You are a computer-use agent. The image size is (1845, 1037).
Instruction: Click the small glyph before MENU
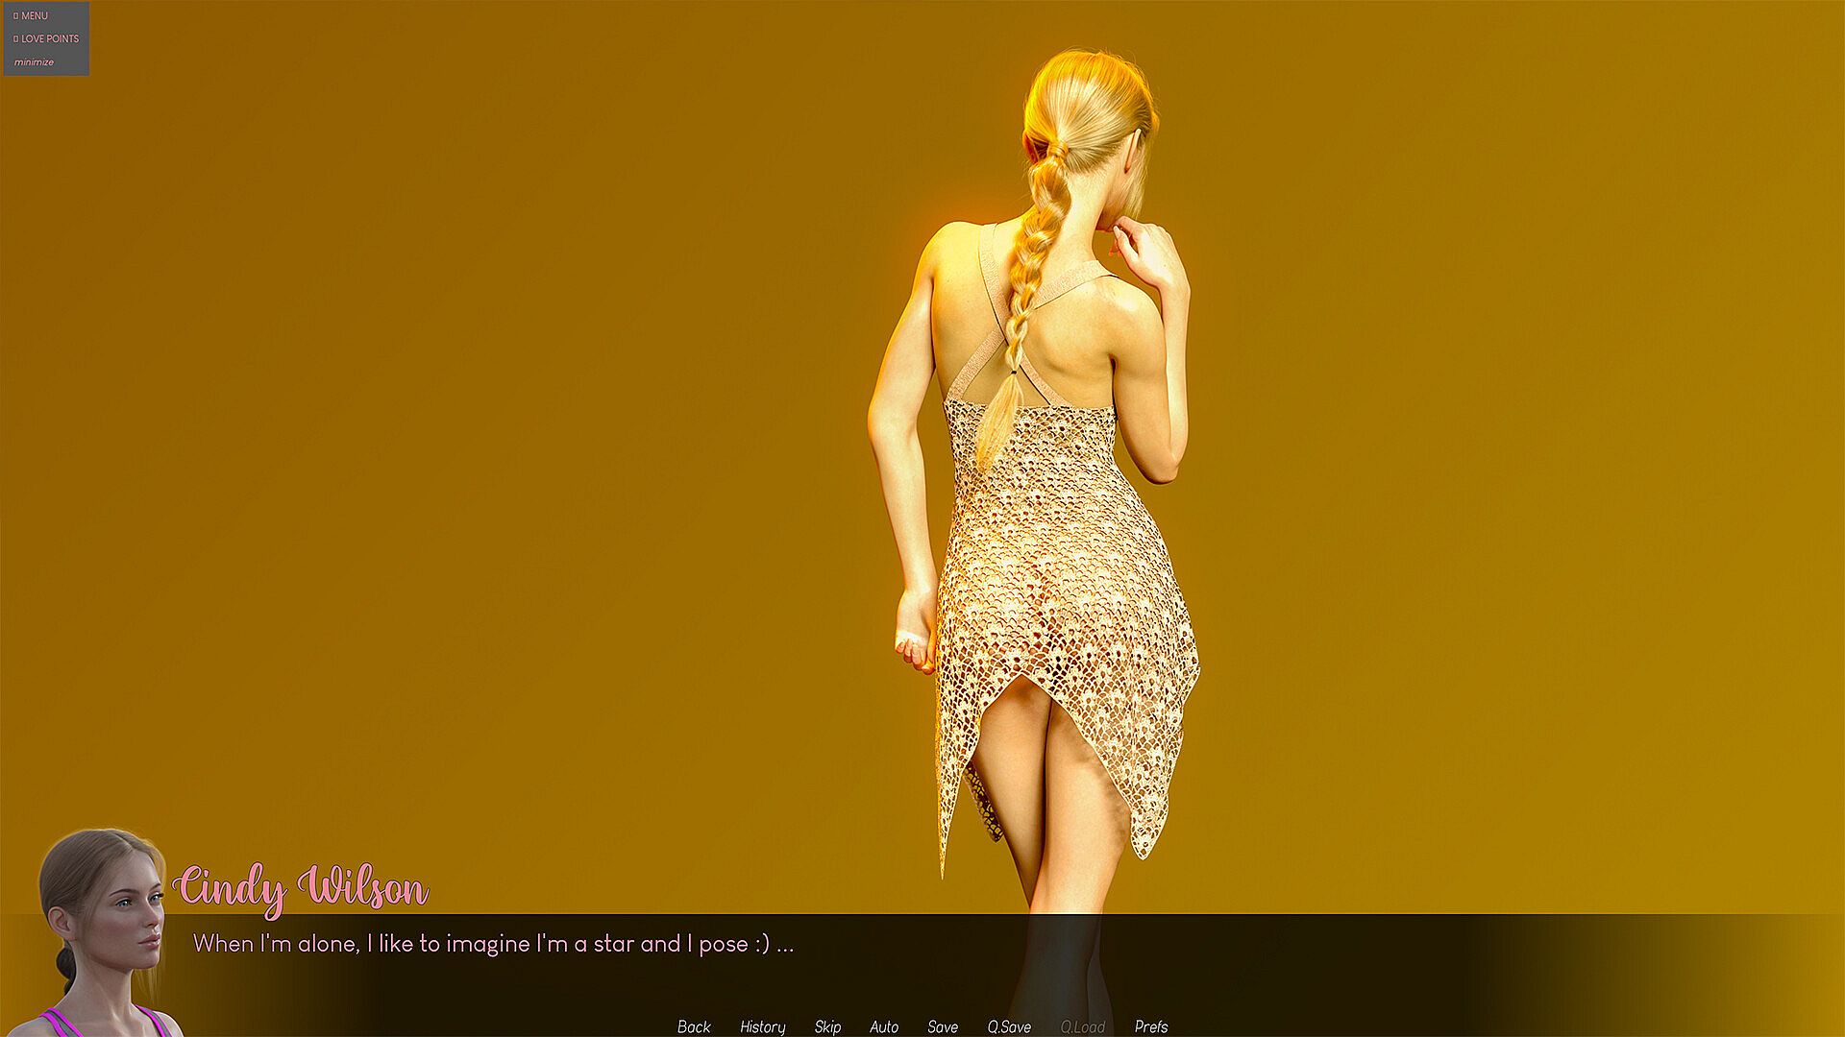click(x=15, y=16)
